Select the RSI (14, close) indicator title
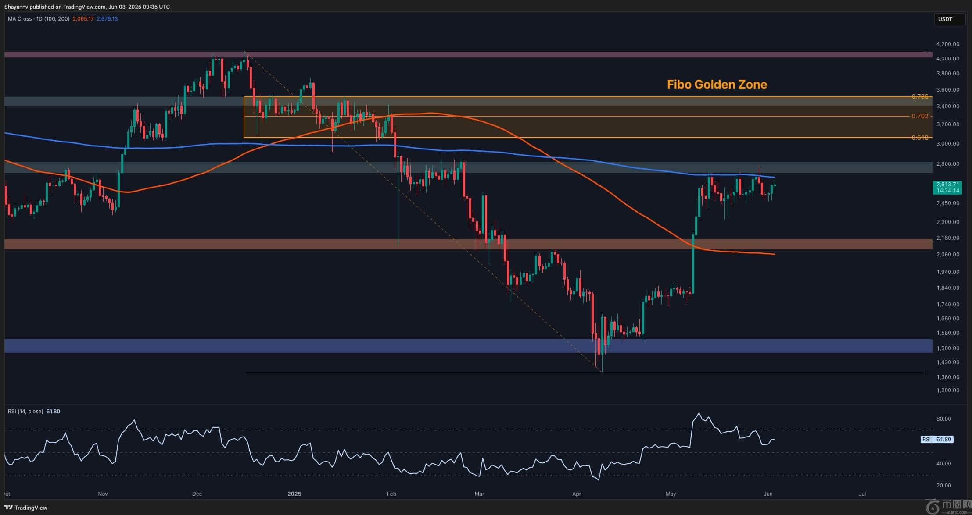Screen dimensions: 972x515 25,412
